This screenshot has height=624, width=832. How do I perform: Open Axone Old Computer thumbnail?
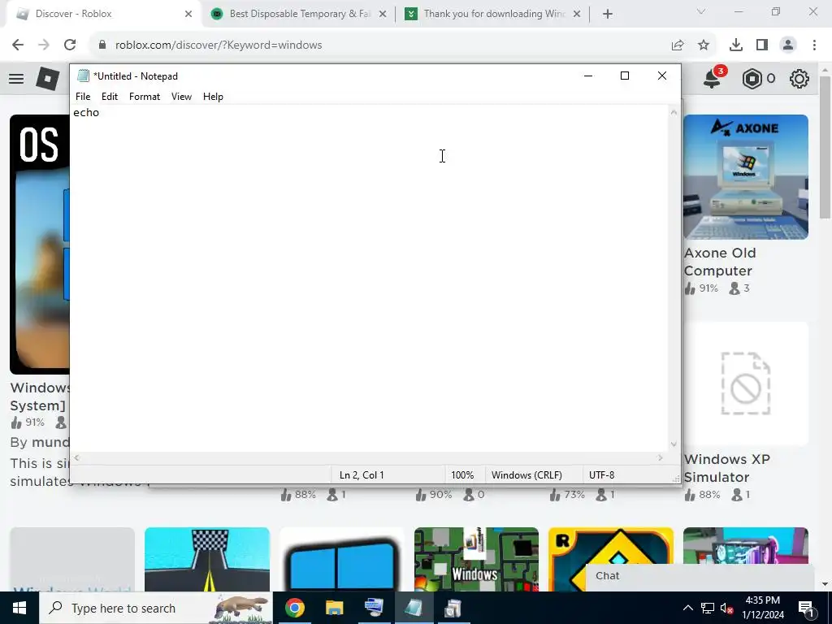point(746,176)
